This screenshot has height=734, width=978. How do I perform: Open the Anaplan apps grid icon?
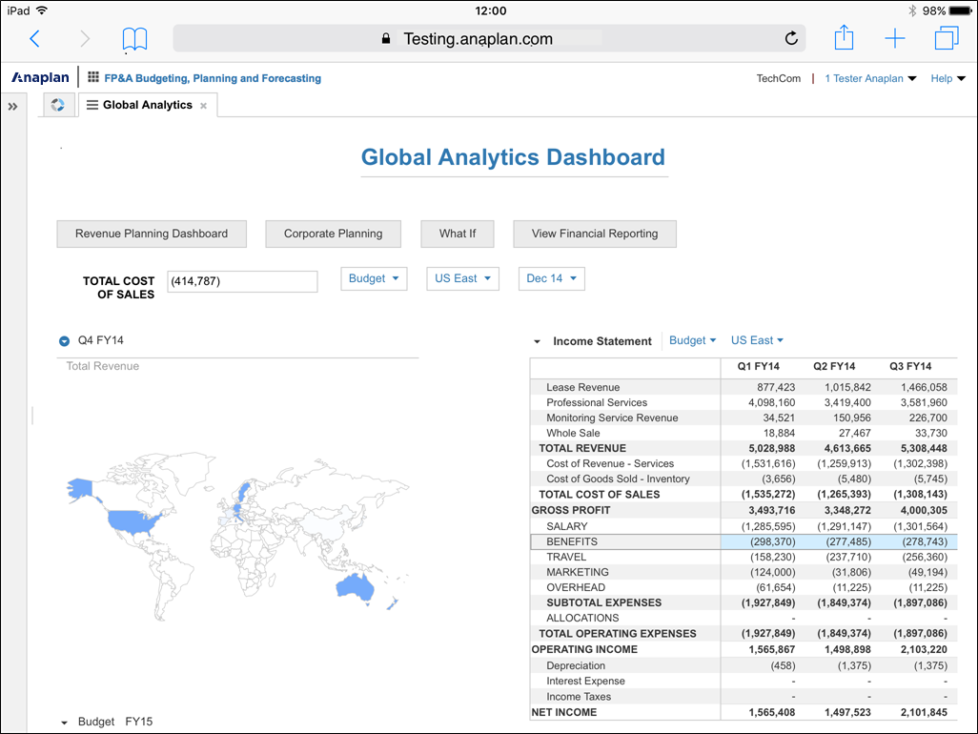pyautogui.click(x=92, y=78)
